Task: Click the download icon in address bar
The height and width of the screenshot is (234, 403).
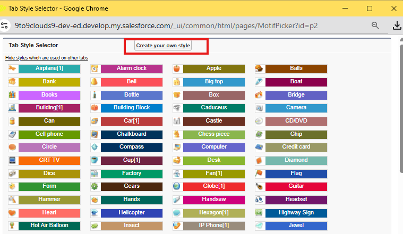Action: pos(396,25)
